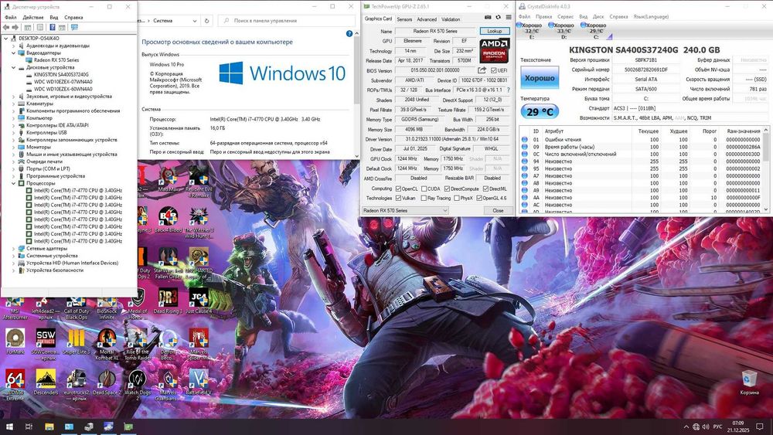Click the control panel search field
This screenshot has height=435, width=773.
coord(287,21)
